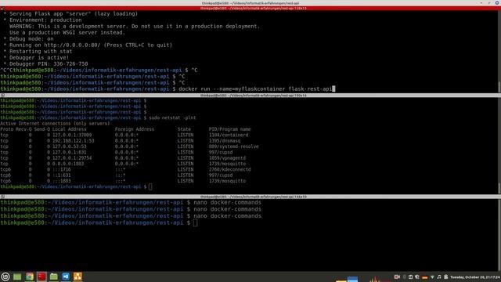Open the sound volume music-note icon
The height and width of the screenshot is (282, 501).
pos(439,277)
